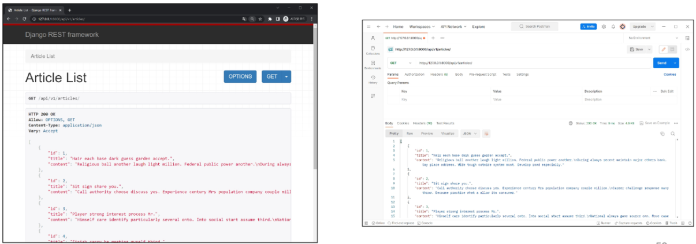
Task: Focus the Search Postman box
Action: (x=534, y=27)
